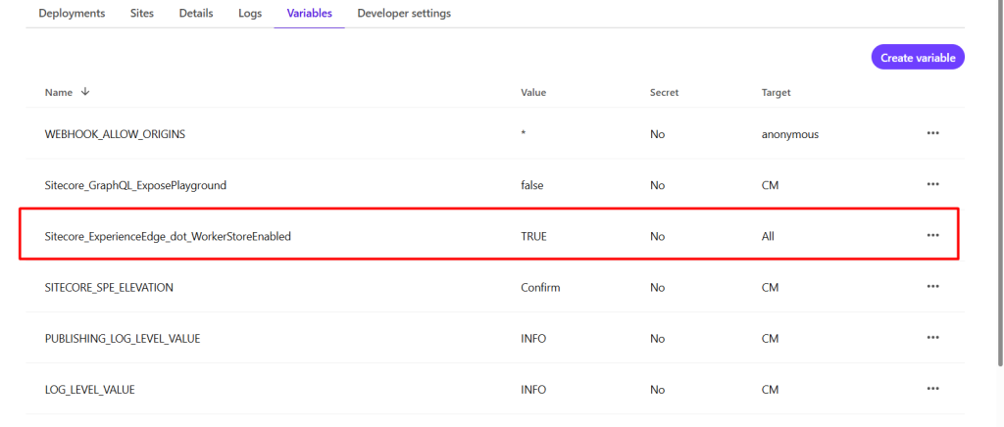Image resolution: width=1004 pixels, height=427 pixels.
Task: Open actions menu for Sitecore_ExperienceEdge_dot_WorkerStoreEnabled
Action: [932, 235]
